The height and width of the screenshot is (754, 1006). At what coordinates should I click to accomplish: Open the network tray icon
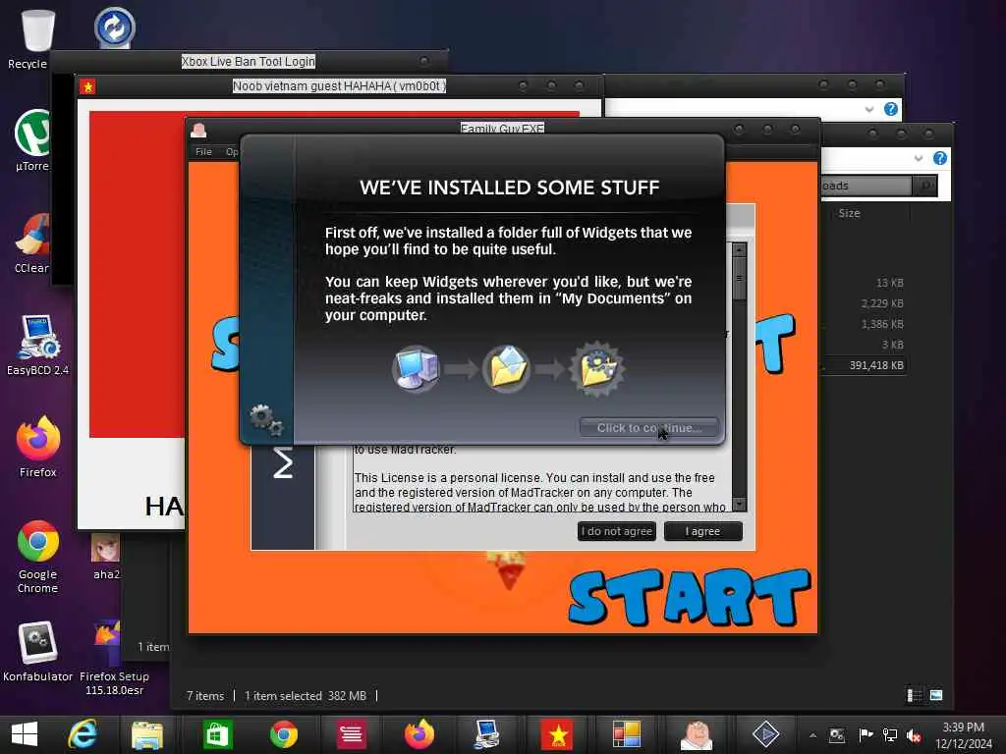coord(890,735)
